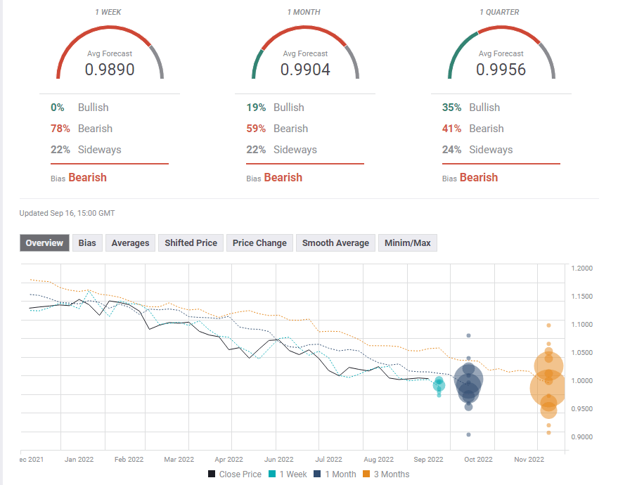Click the 1 Week Bearish bias label
Image resolution: width=618 pixels, height=485 pixels.
point(87,178)
